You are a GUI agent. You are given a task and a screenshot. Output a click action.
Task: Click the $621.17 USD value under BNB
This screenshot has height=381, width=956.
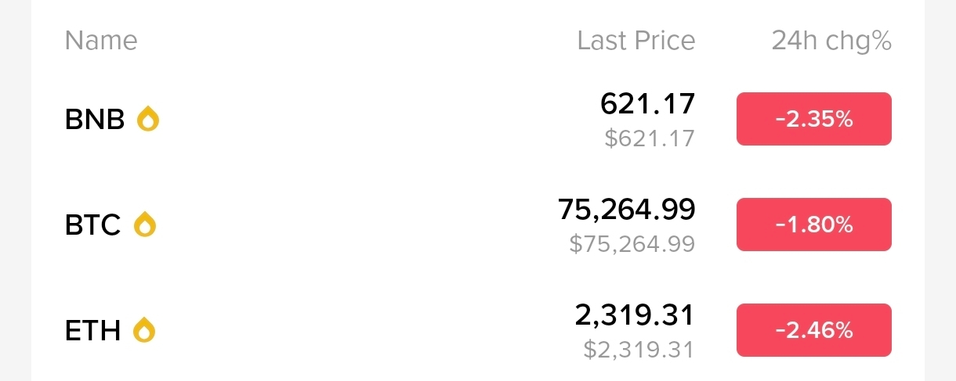point(650,138)
